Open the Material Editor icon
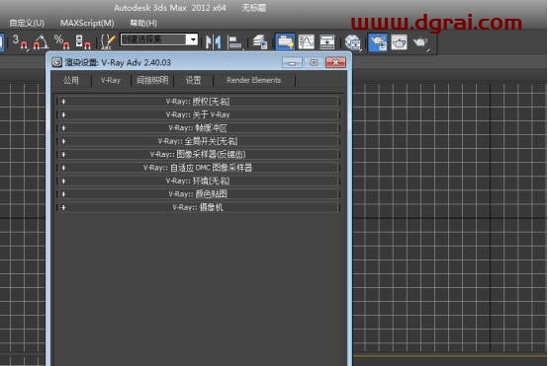This screenshot has width=548, height=366. [353, 41]
